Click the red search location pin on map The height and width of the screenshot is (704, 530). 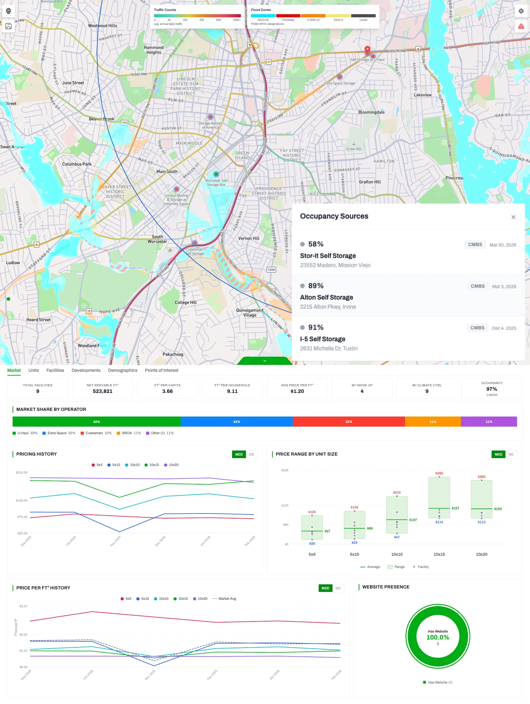[367, 50]
